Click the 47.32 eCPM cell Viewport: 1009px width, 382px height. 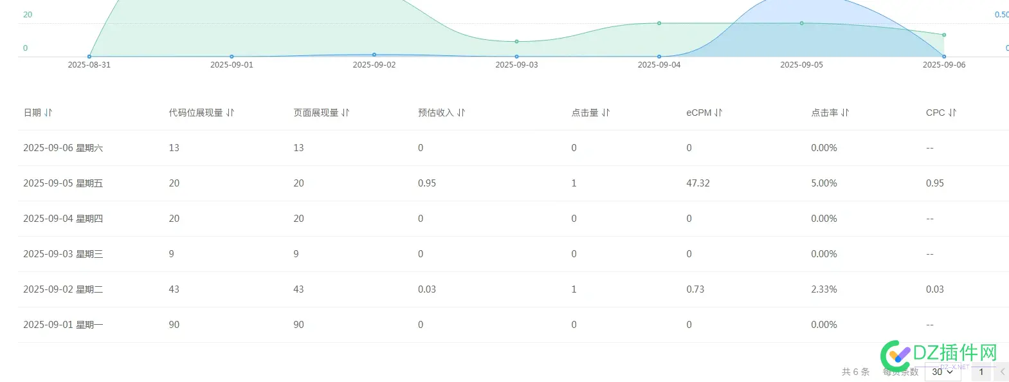tap(698, 183)
